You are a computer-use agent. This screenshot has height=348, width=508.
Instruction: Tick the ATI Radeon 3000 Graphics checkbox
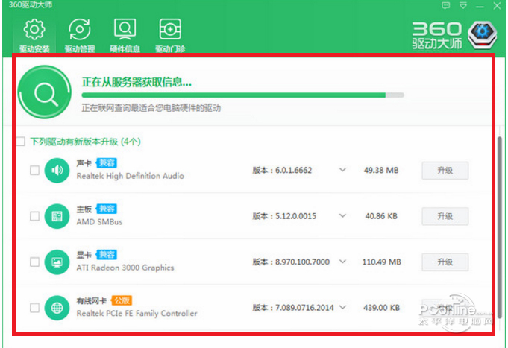click(x=34, y=262)
